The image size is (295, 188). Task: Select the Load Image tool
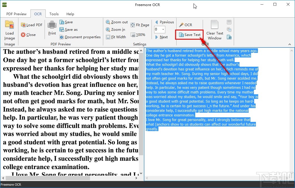(9, 30)
